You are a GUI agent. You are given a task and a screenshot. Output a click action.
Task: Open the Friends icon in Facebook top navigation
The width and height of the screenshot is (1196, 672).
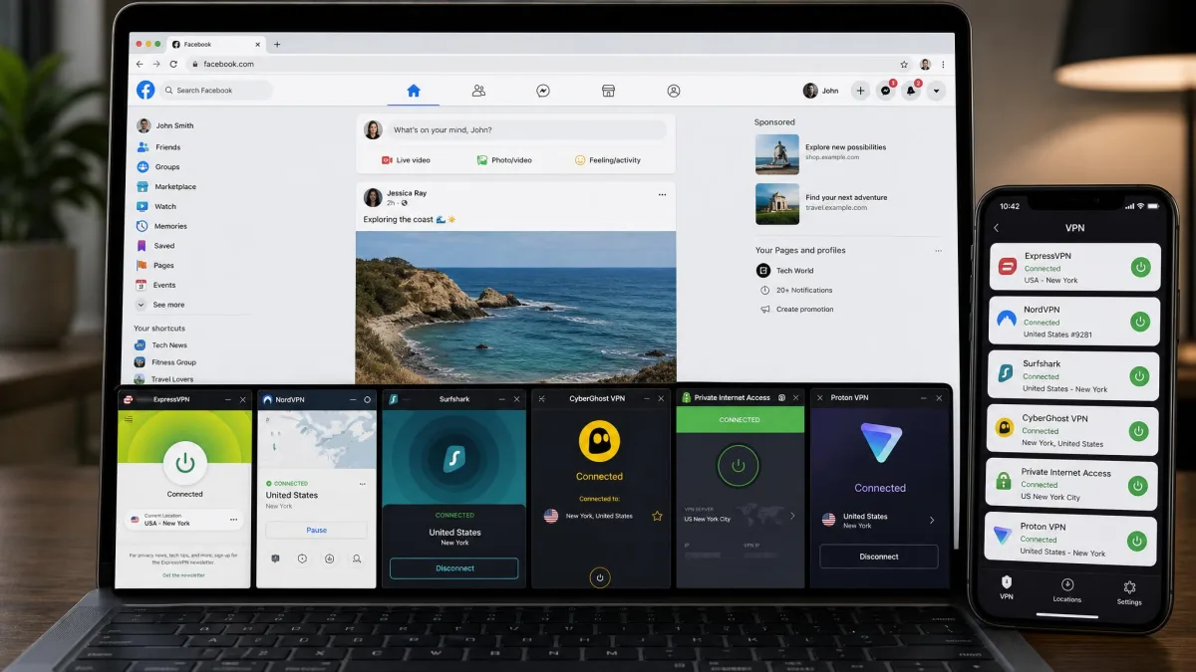coord(478,91)
